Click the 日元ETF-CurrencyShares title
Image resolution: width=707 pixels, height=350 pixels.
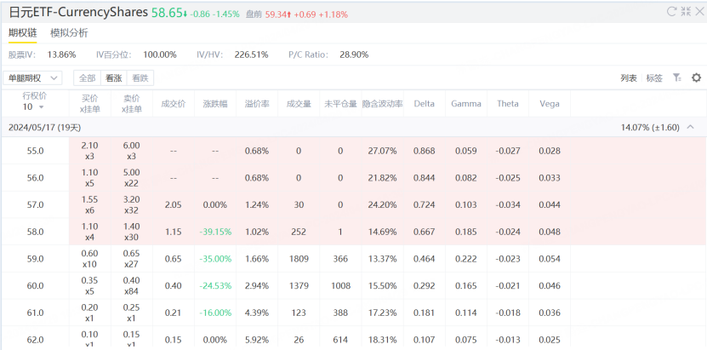[x=78, y=12]
